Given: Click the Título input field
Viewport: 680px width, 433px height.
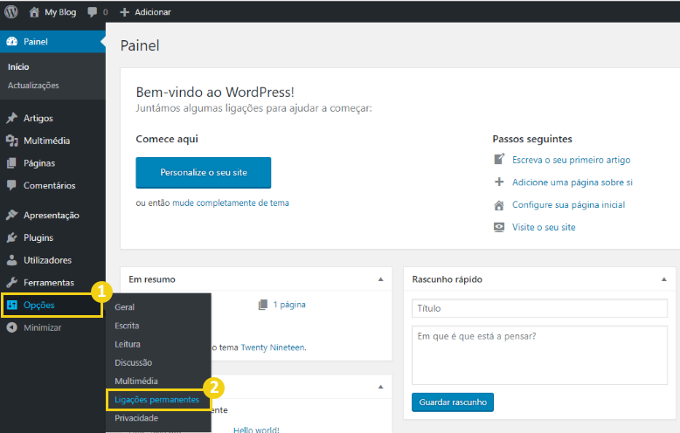Looking at the screenshot, I should 539,308.
